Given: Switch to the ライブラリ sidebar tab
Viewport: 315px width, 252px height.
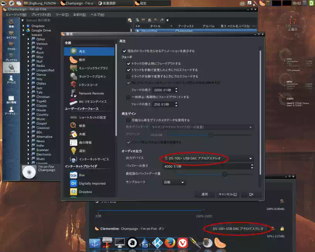Looking at the screenshot, I should [11, 35].
